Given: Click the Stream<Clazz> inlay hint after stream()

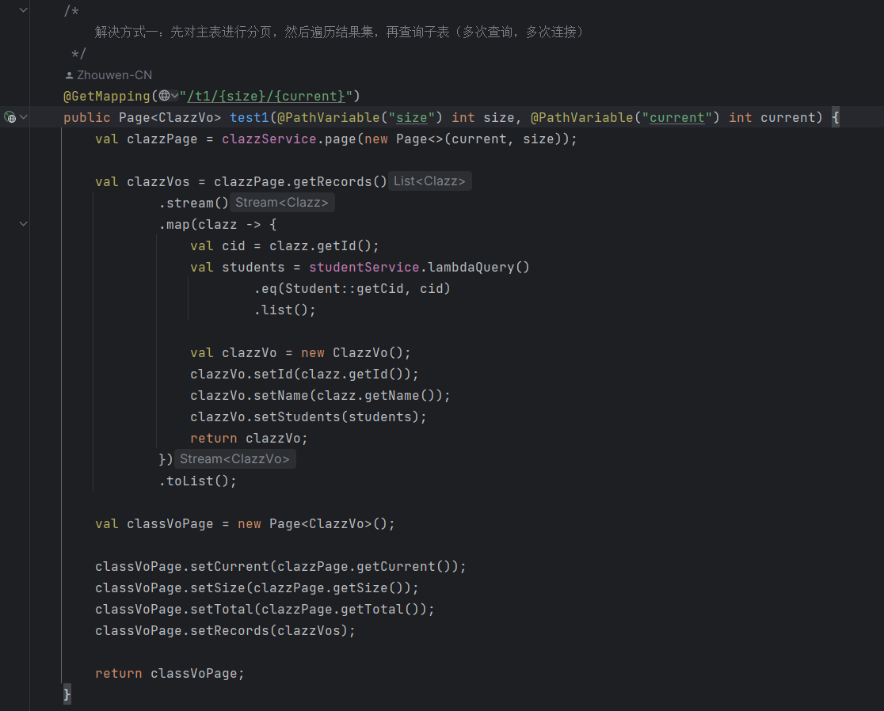Looking at the screenshot, I should coord(282,202).
